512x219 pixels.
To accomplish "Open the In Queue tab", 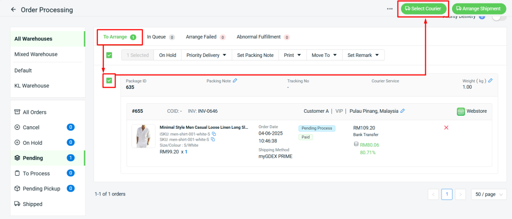I will (160, 37).
